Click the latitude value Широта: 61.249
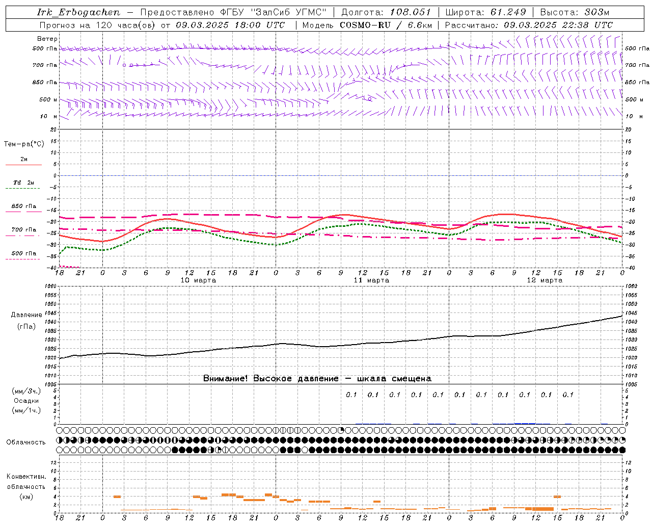 485,12
